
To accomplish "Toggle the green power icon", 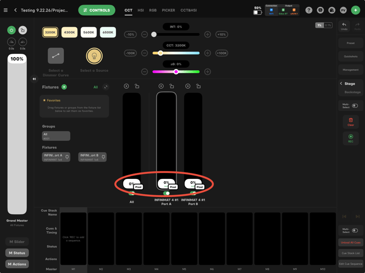I will (11, 30).
